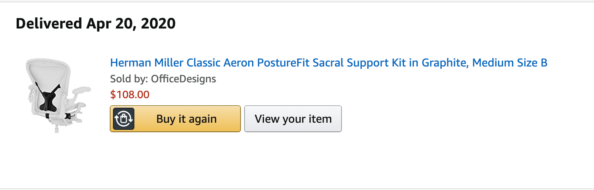594x190 pixels.
Task: Select the Sold by: OfficeDesigns text
Action: 163,79
